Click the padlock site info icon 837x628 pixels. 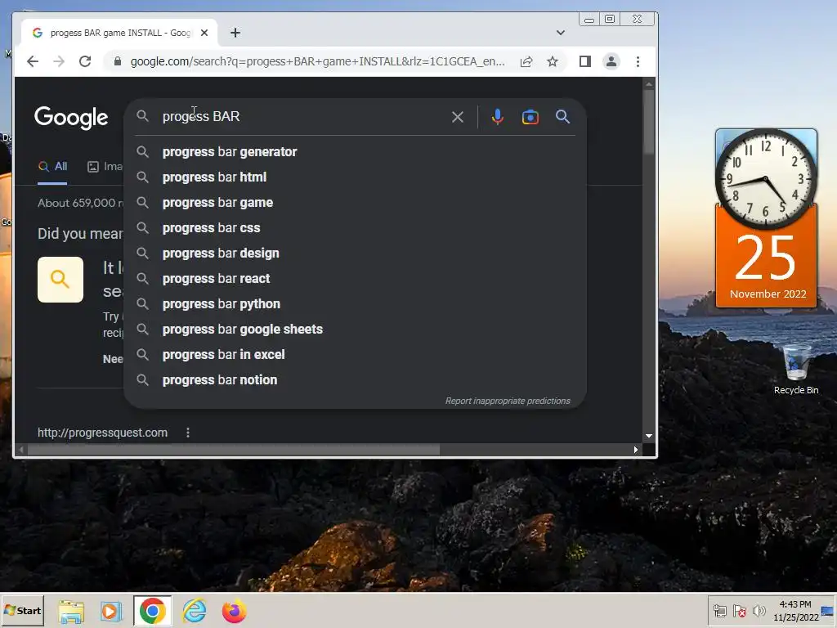[118, 61]
